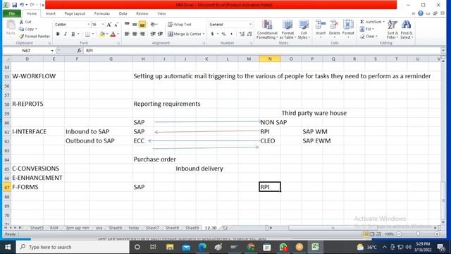
Task: Click the Format Painter brush
Action: 22,36
